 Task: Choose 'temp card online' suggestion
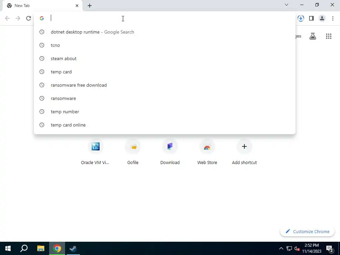coord(165,125)
